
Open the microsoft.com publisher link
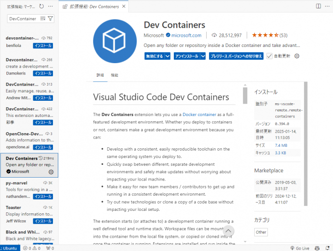(186, 35)
